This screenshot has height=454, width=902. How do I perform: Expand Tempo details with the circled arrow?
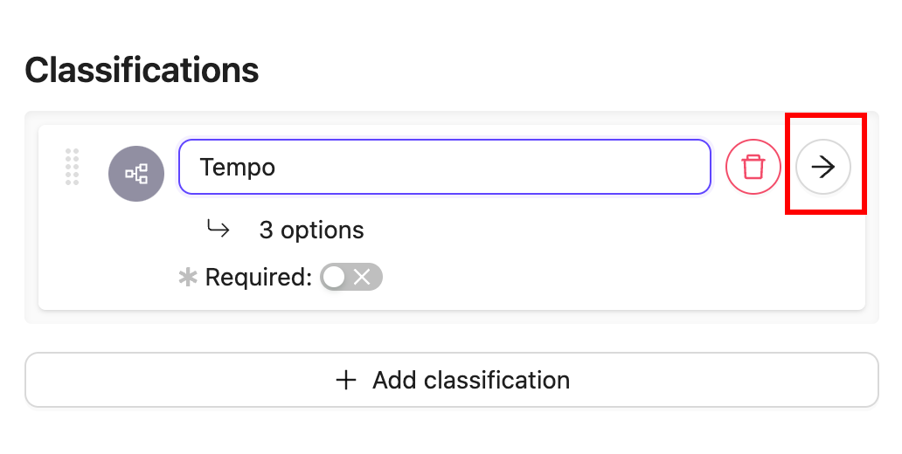coord(822,168)
